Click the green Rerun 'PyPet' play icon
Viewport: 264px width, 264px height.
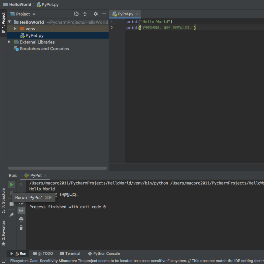click(x=12, y=184)
